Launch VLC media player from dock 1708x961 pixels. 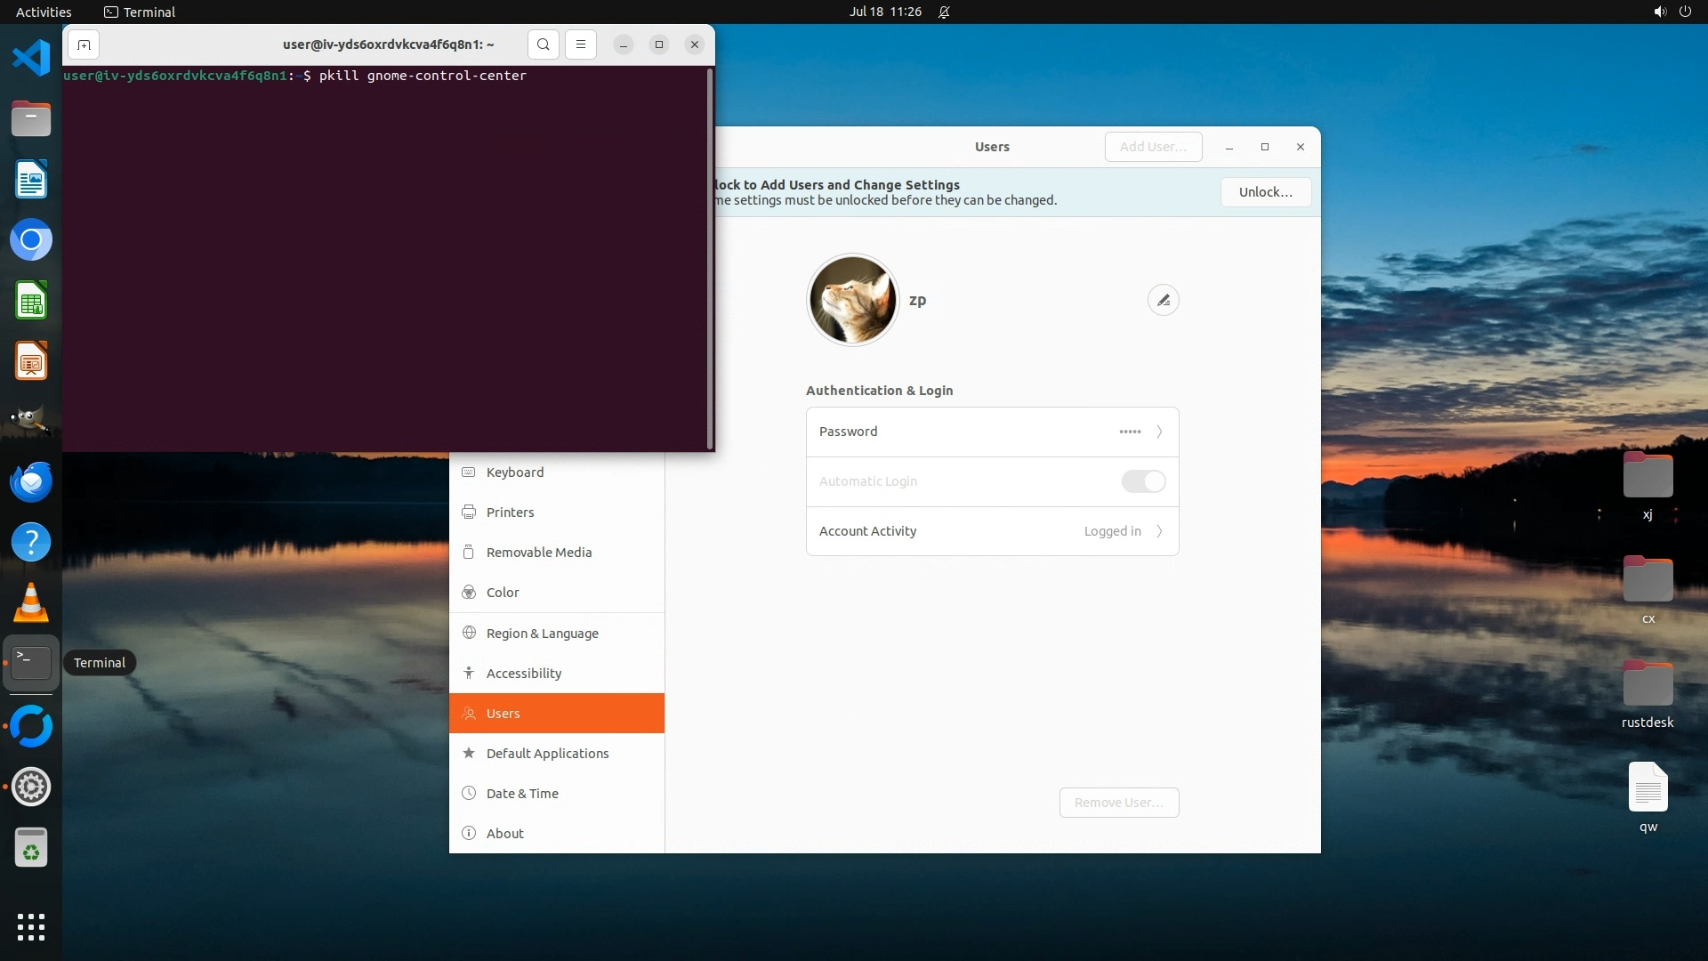[x=31, y=603]
